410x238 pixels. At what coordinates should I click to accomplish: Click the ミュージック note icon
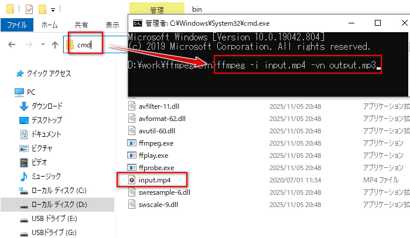(x=24, y=177)
